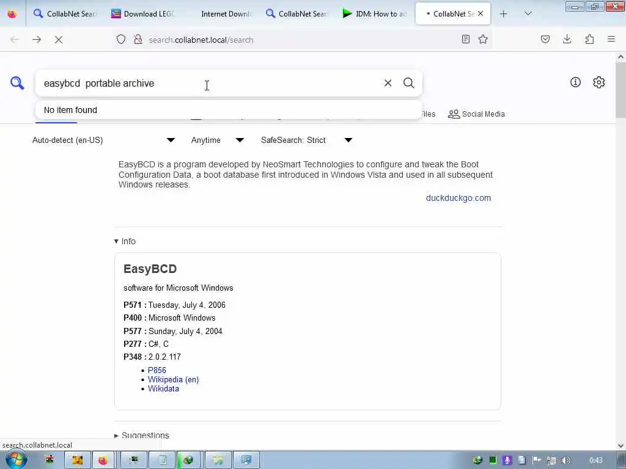Screen dimensions: 626x469
Task: Open the language Auto-detect dropdown
Action: (104, 140)
